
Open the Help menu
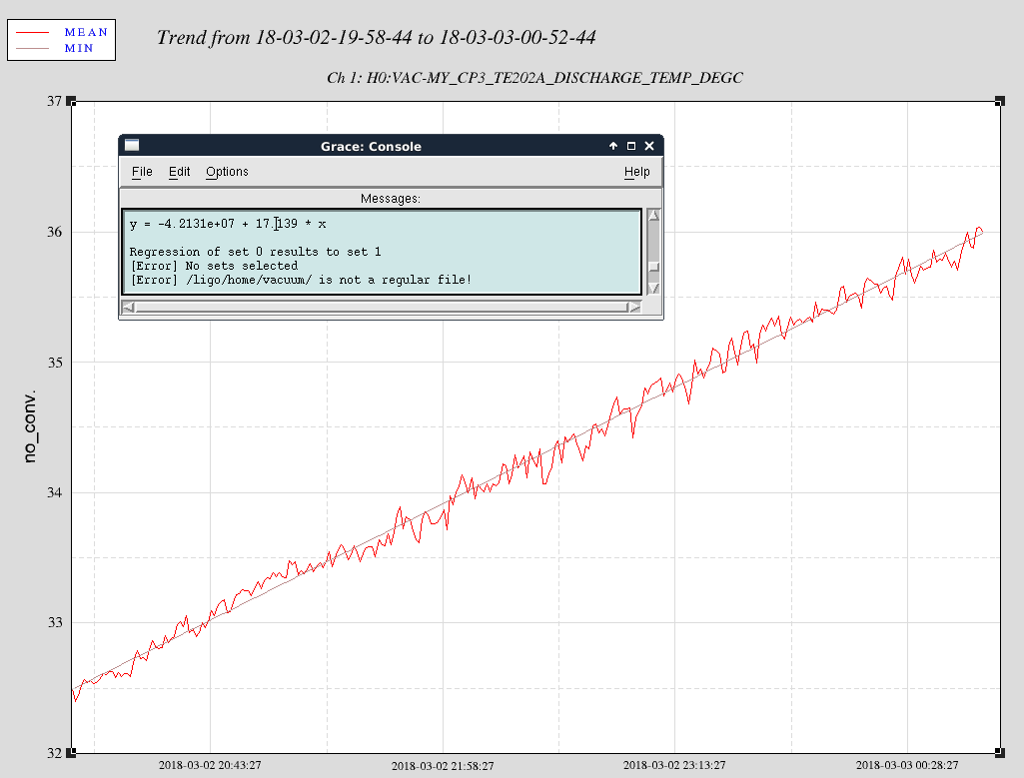636,172
